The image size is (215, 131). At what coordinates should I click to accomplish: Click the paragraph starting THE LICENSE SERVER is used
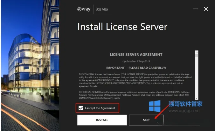pyautogui.click(x=134, y=95)
